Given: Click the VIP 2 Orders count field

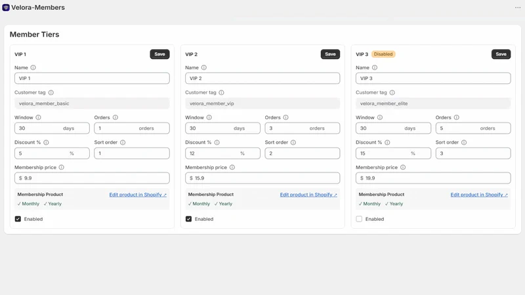Looking at the screenshot, I should tap(303, 128).
